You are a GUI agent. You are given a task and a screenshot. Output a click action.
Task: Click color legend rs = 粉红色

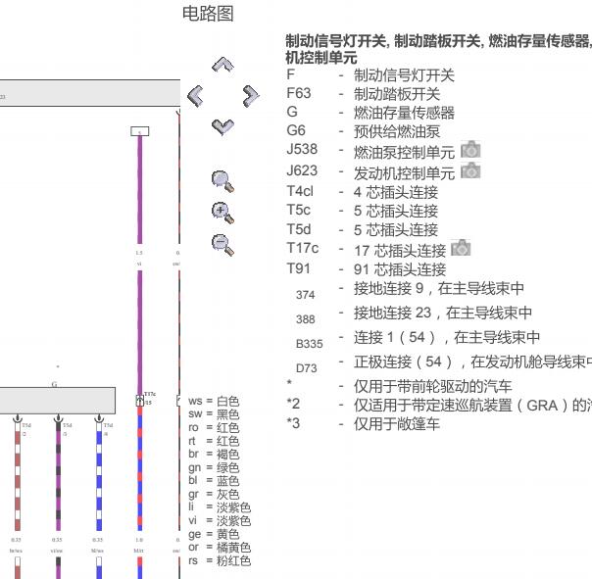click(x=220, y=561)
